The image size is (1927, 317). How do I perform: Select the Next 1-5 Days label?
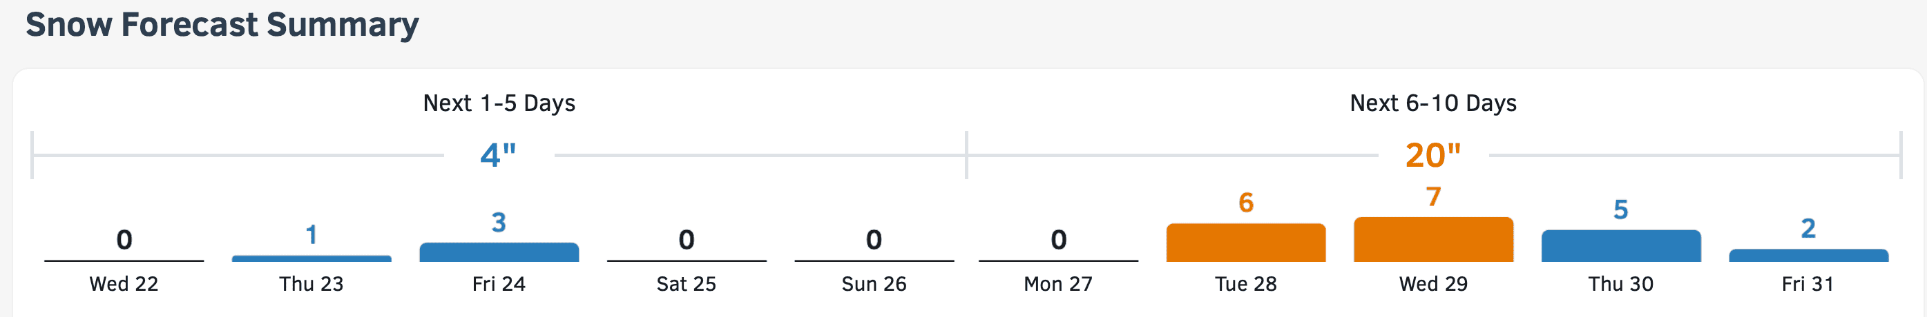point(499,103)
